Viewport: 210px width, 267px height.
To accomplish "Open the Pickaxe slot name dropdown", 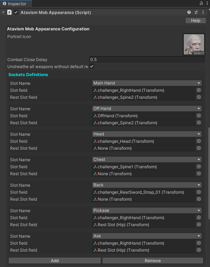I will [x=147, y=211].
